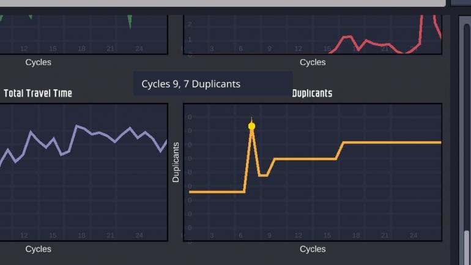Click the vertical scrollbar thumb at bottom right

click(x=466, y=247)
